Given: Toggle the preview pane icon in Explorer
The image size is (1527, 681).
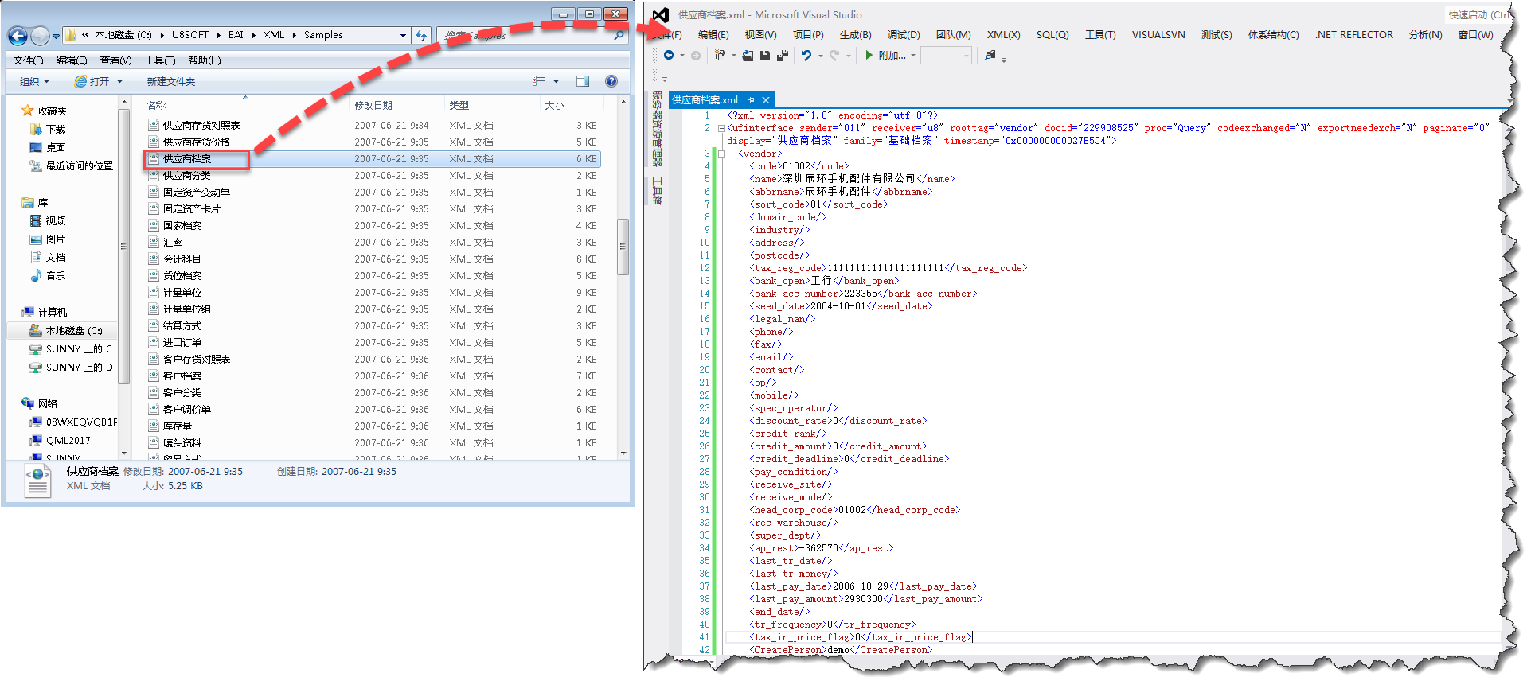Looking at the screenshot, I should click(583, 81).
